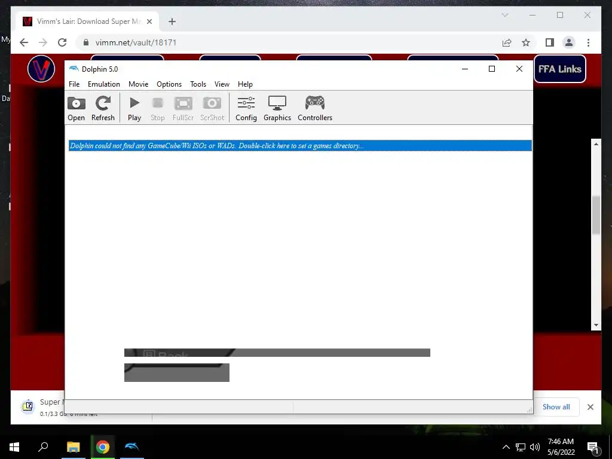Viewport: 612px width, 459px height.
Task: Open the volume tray icon
Action: coord(535,447)
